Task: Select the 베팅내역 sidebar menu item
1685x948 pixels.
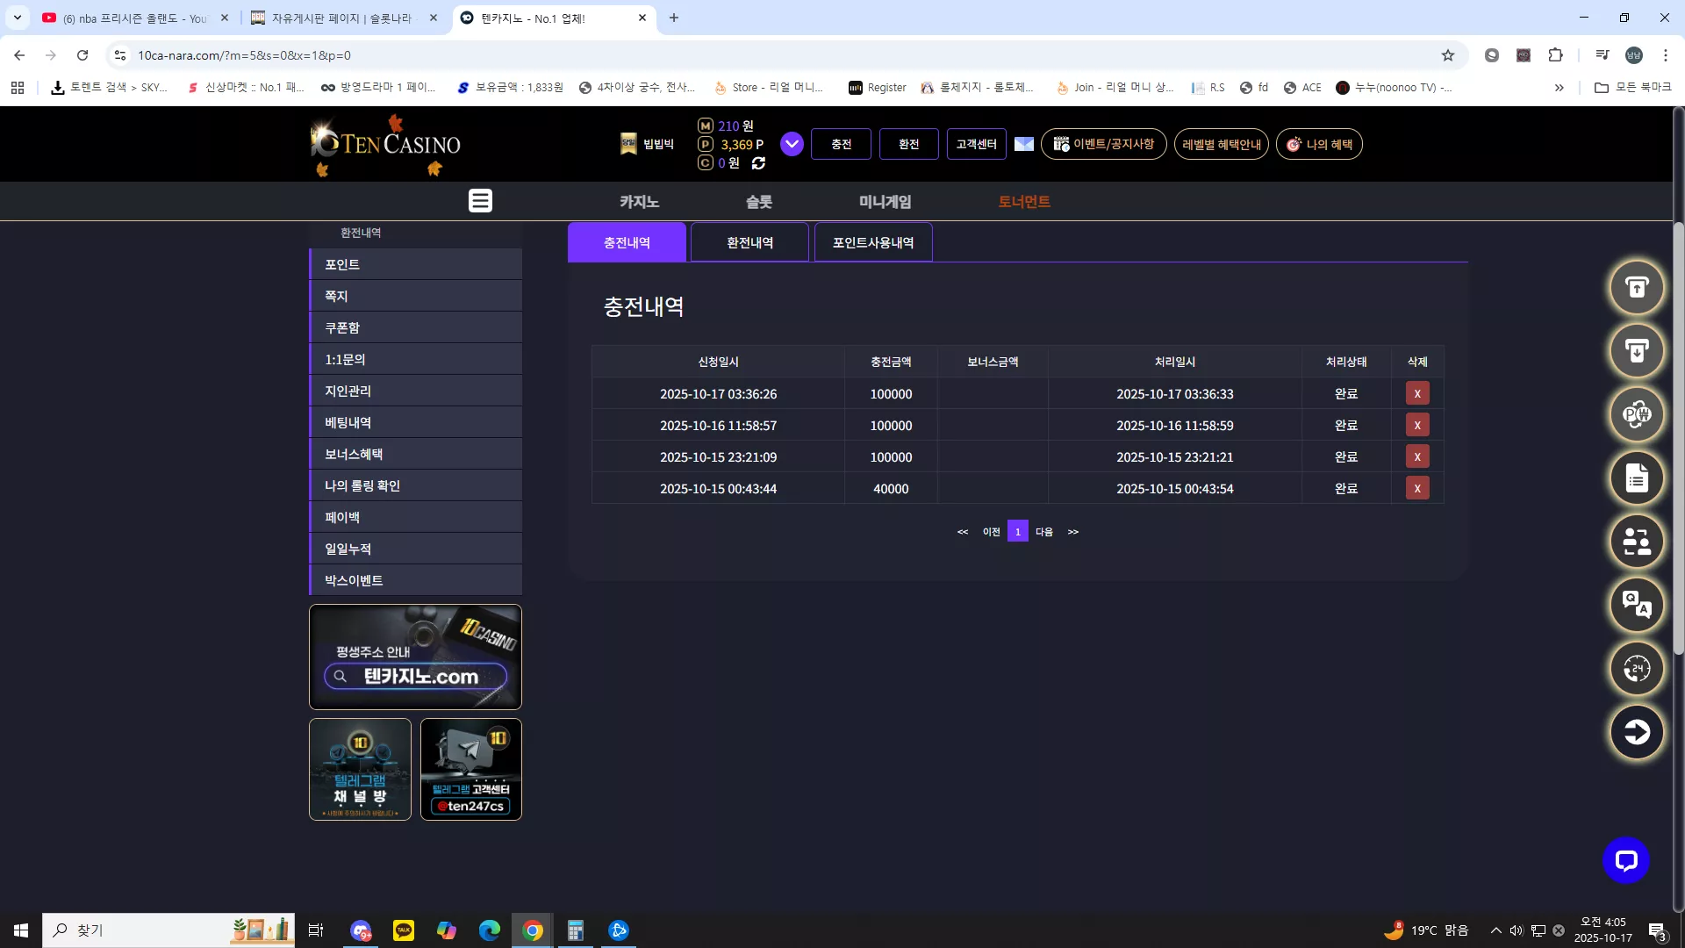Action: pyautogui.click(x=416, y=422)
